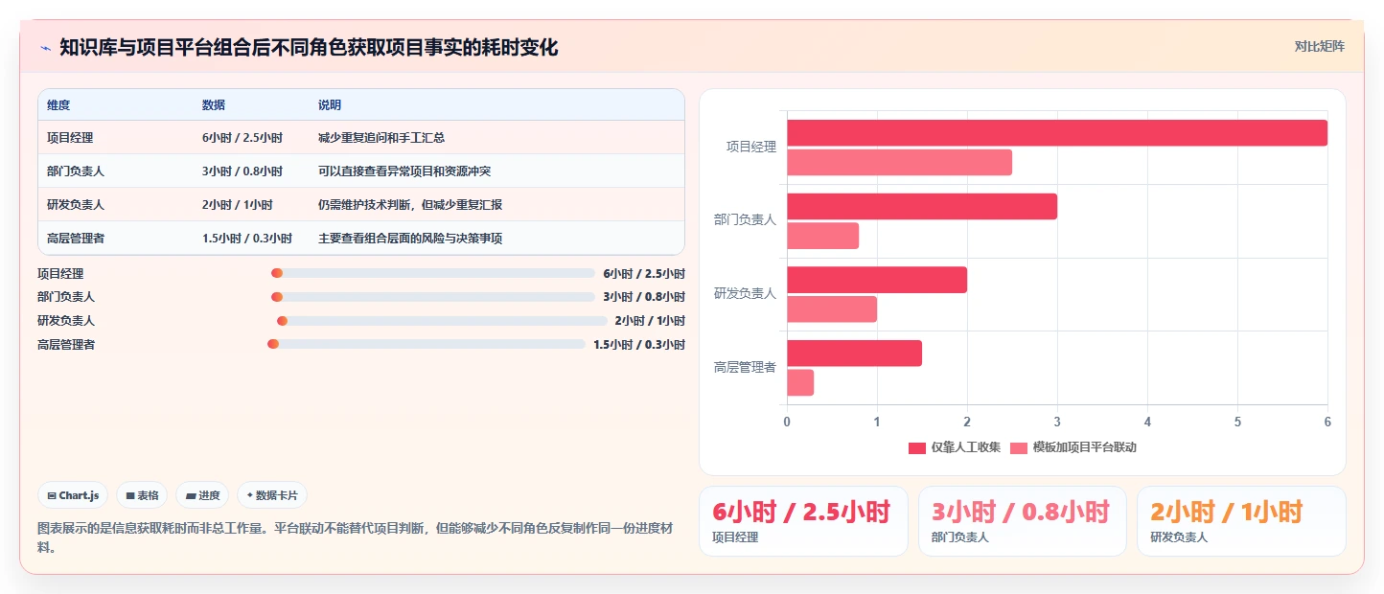
Task: Click the 说明 column header
Action: [x=330, y=105]
